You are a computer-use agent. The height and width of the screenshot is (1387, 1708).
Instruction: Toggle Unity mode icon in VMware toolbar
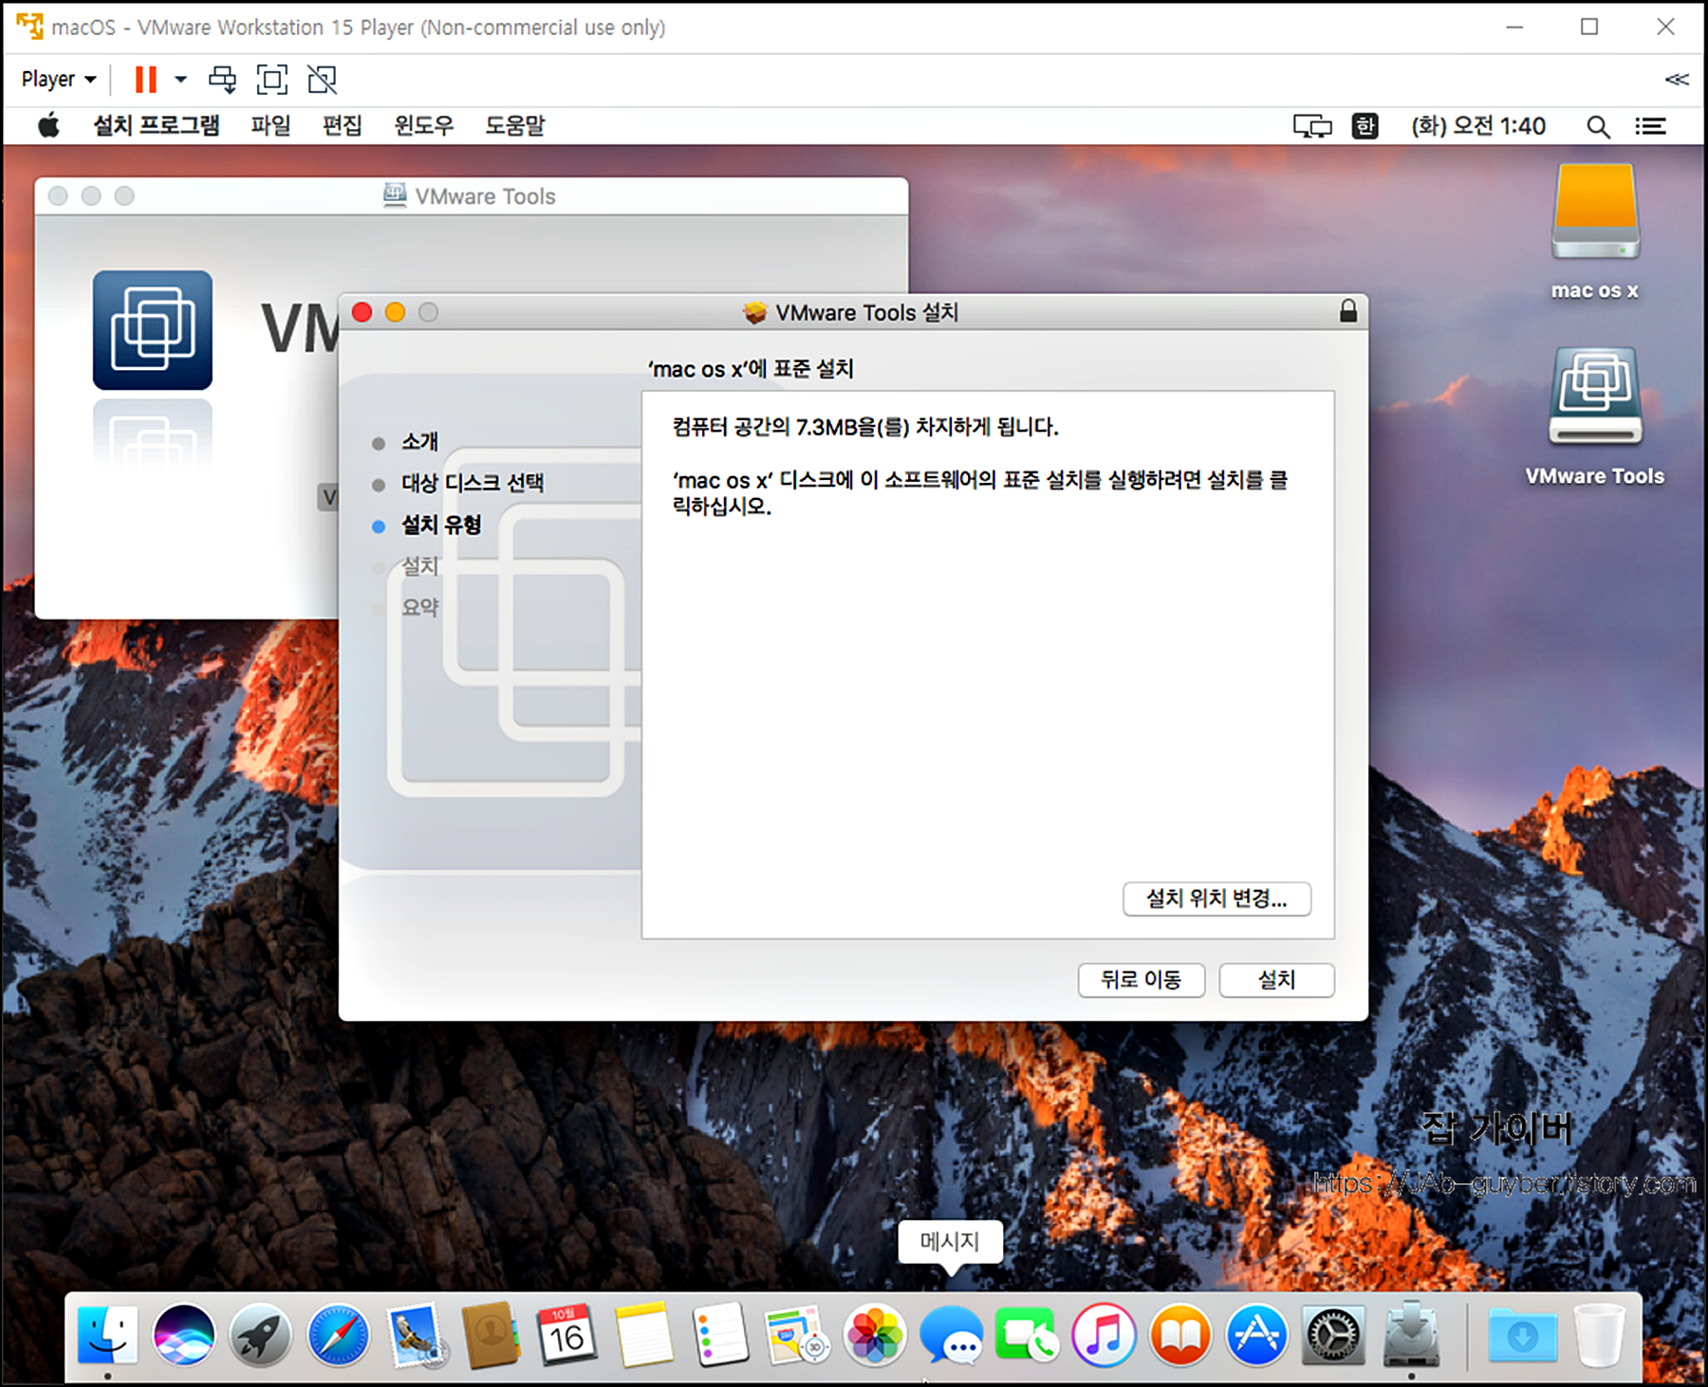click(323, 79)
